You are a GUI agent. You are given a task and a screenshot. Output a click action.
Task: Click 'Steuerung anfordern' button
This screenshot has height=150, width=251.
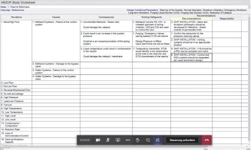pyautogui.click(x=182, y=140)
